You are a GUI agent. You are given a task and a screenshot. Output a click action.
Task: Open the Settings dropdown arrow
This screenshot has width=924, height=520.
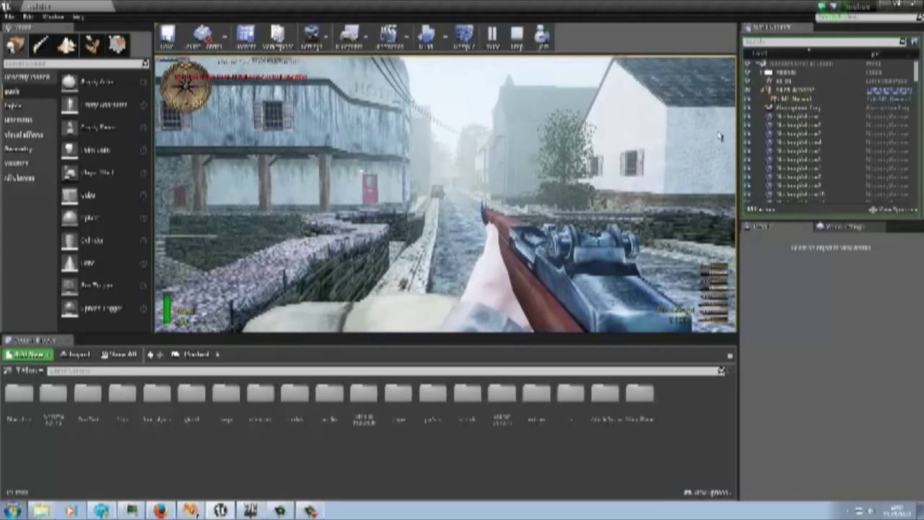tap(327, 36)
